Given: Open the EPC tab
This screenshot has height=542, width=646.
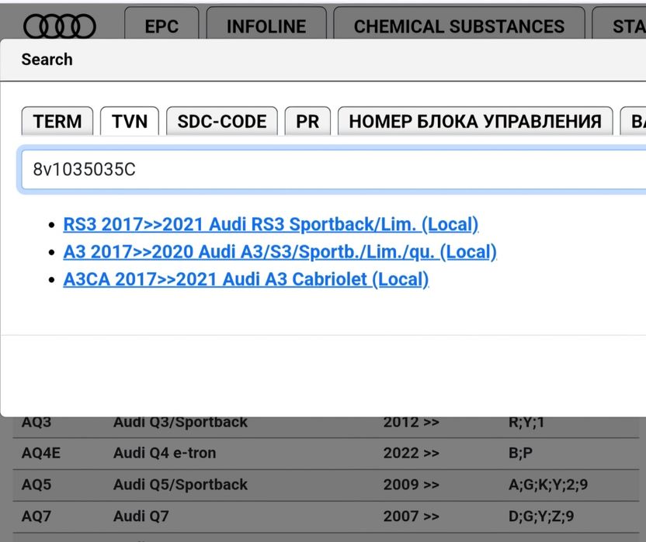Looking at the screenshot, I should pyautogui.click(x=161, y=26).
